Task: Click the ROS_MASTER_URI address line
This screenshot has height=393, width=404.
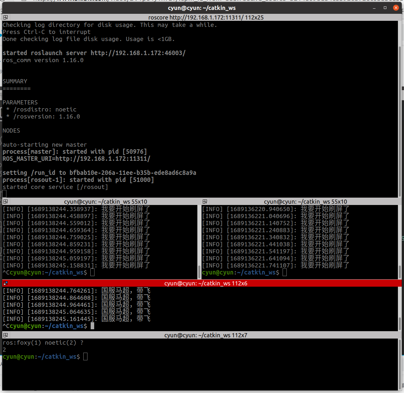Action: pyautogui.click(x=76, y=159)
